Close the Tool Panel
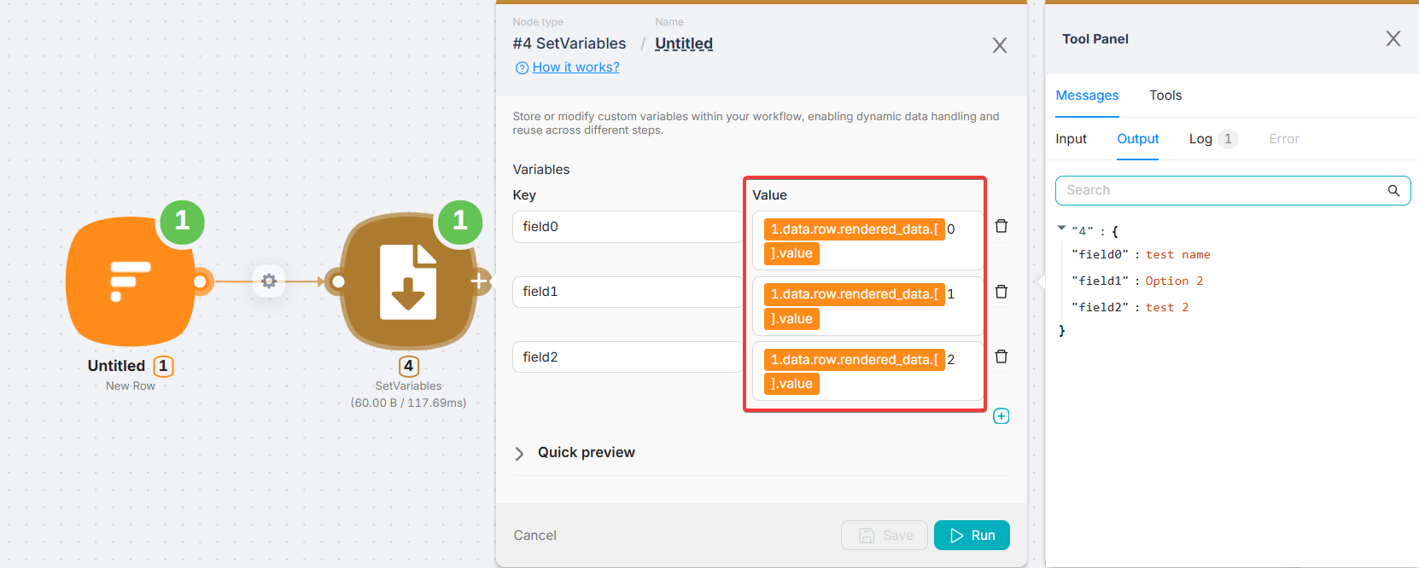 tap(1393, 39)
